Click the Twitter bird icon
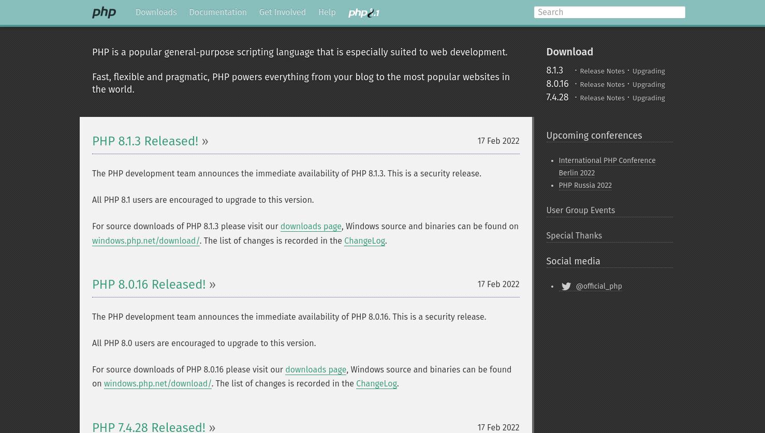 566,287
